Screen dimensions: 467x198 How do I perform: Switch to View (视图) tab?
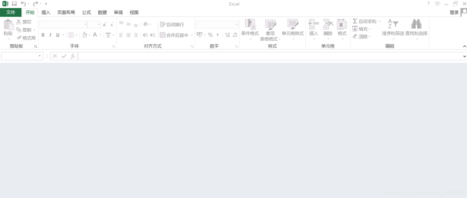pos(134,12)
